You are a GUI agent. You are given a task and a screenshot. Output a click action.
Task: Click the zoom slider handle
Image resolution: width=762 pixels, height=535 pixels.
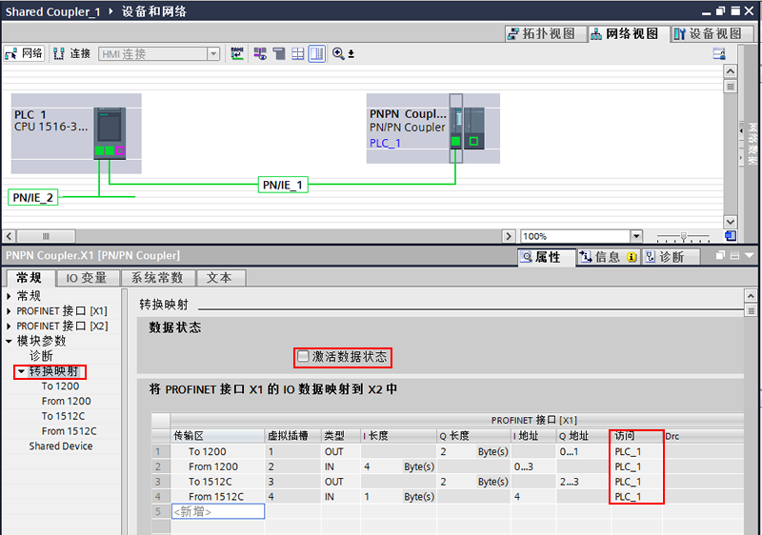tap(683, 236)
